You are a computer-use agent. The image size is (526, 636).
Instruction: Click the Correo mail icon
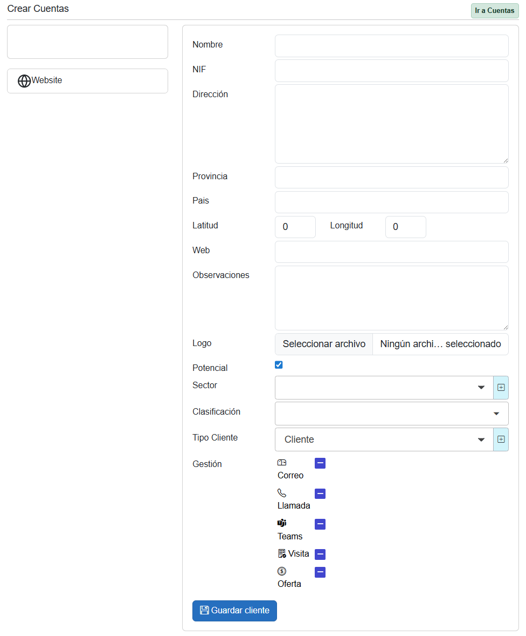point(282,463)
